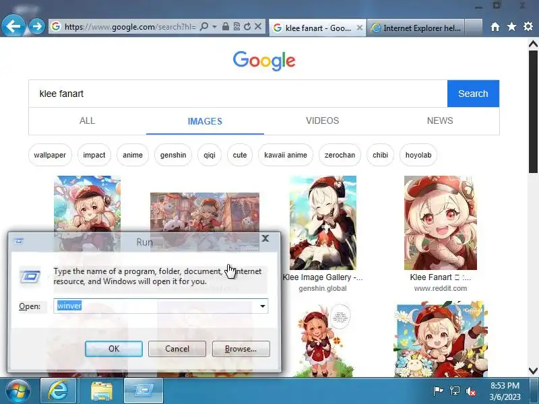Click the vertical scrollbar thumb
The height and width of the screenshot is (404, 539).
tap(533, 112)
